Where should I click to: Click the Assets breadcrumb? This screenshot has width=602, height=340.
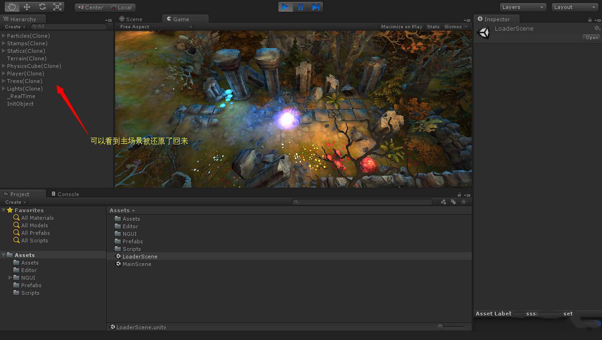(119, 210)
